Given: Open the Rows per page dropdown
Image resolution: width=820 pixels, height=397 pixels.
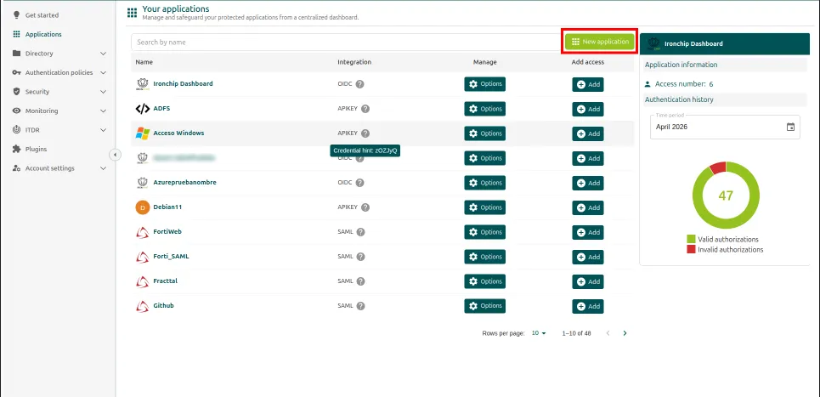Looking at the screenshot, I should point(539,333).
